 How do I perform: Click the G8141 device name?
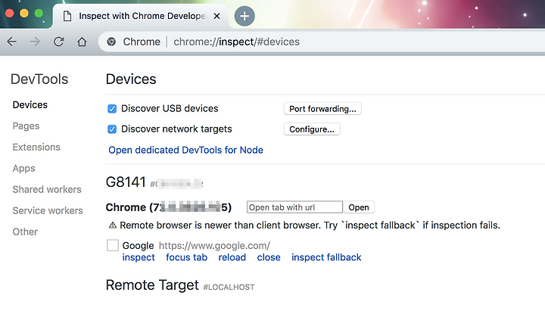pyautogui.click(x=126, y=182)
